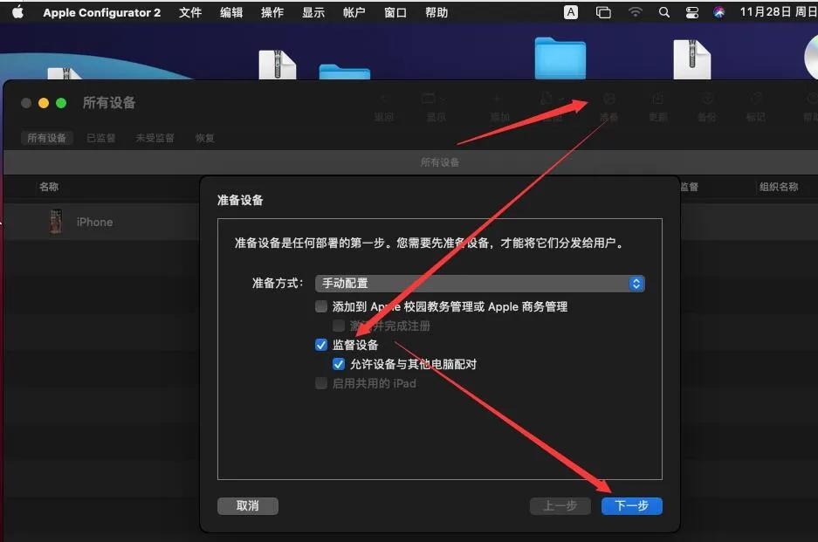818x542 pixels.
Task: Click the 手动配置 stepper control
Action: [x=636, y=283]
